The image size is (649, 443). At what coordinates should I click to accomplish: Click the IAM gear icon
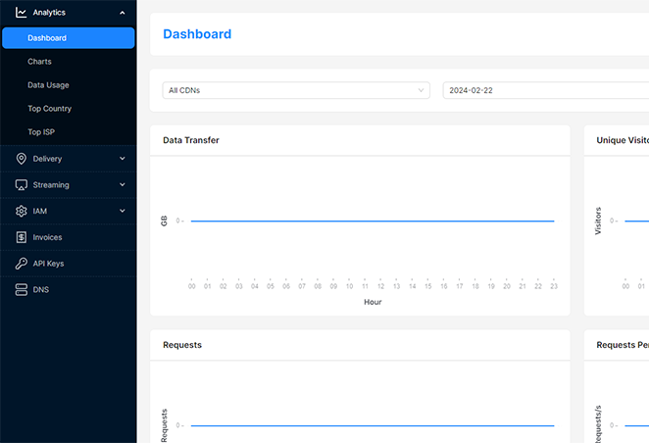click(22, 211)
